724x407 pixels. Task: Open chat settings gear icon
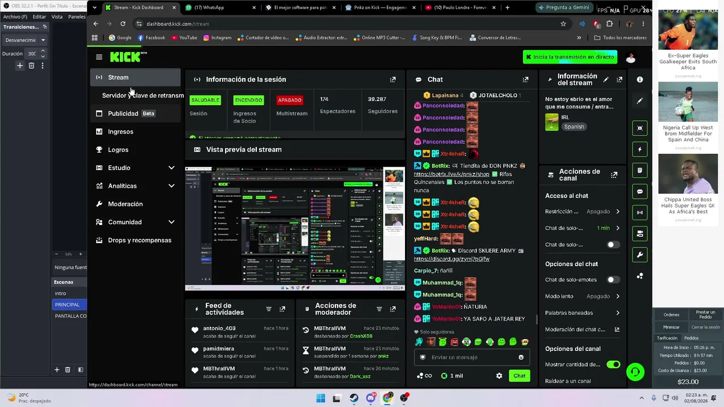point(499,376)
